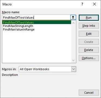Image resolution: width=101 pixels, height=98 pixels.
Task: Choose FindMaxValueInRange from the list
Action: tap(37, 29)
